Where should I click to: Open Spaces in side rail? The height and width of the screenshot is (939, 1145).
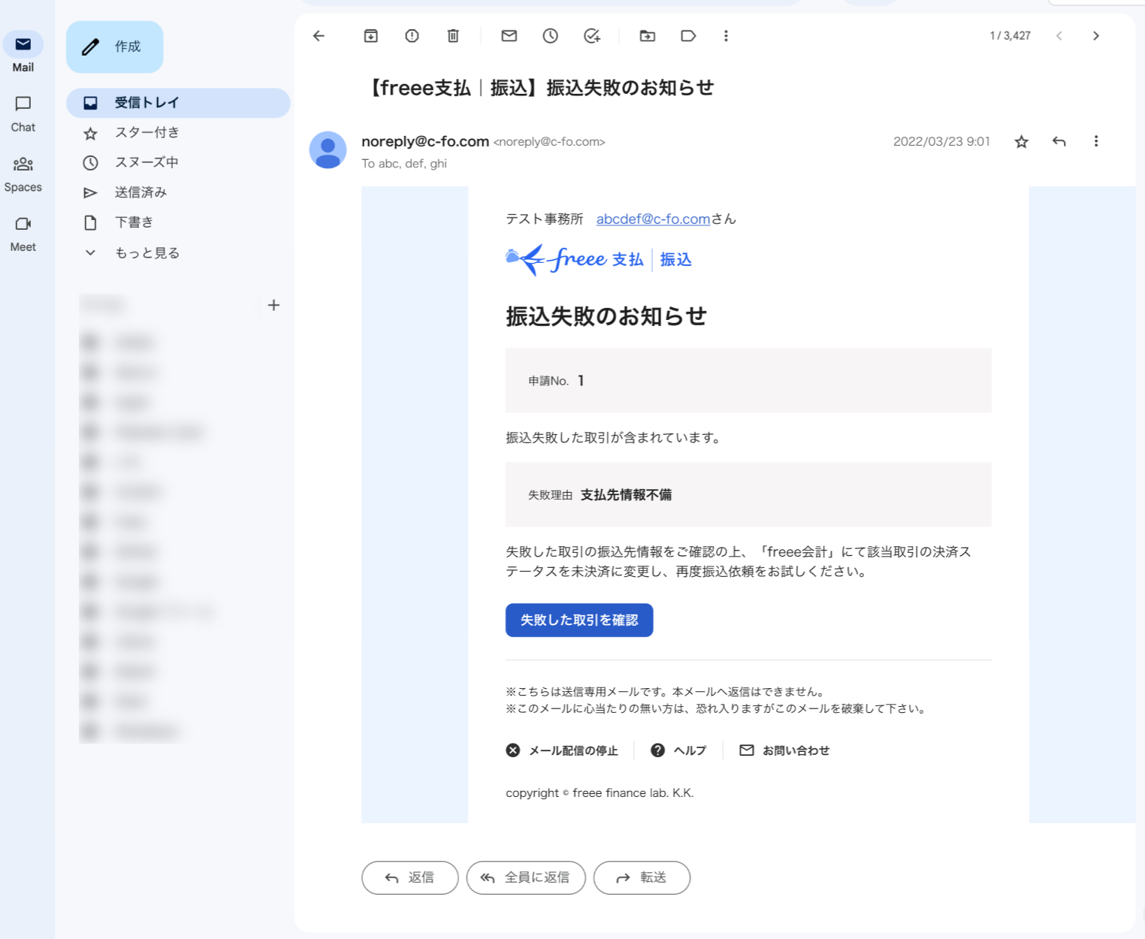(23, 174)
